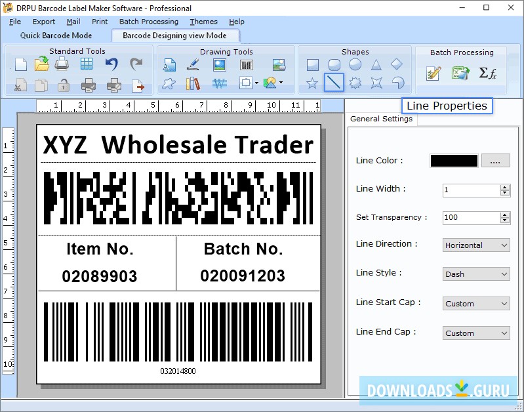Select the WordArt tool

[x=220, y=83]
